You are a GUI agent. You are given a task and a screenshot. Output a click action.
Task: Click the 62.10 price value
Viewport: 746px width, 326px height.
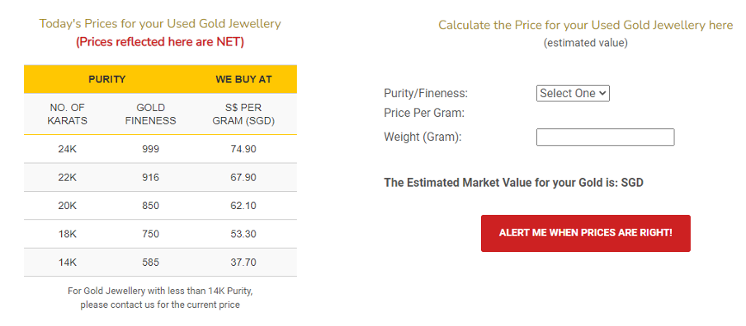coord(243,206)
